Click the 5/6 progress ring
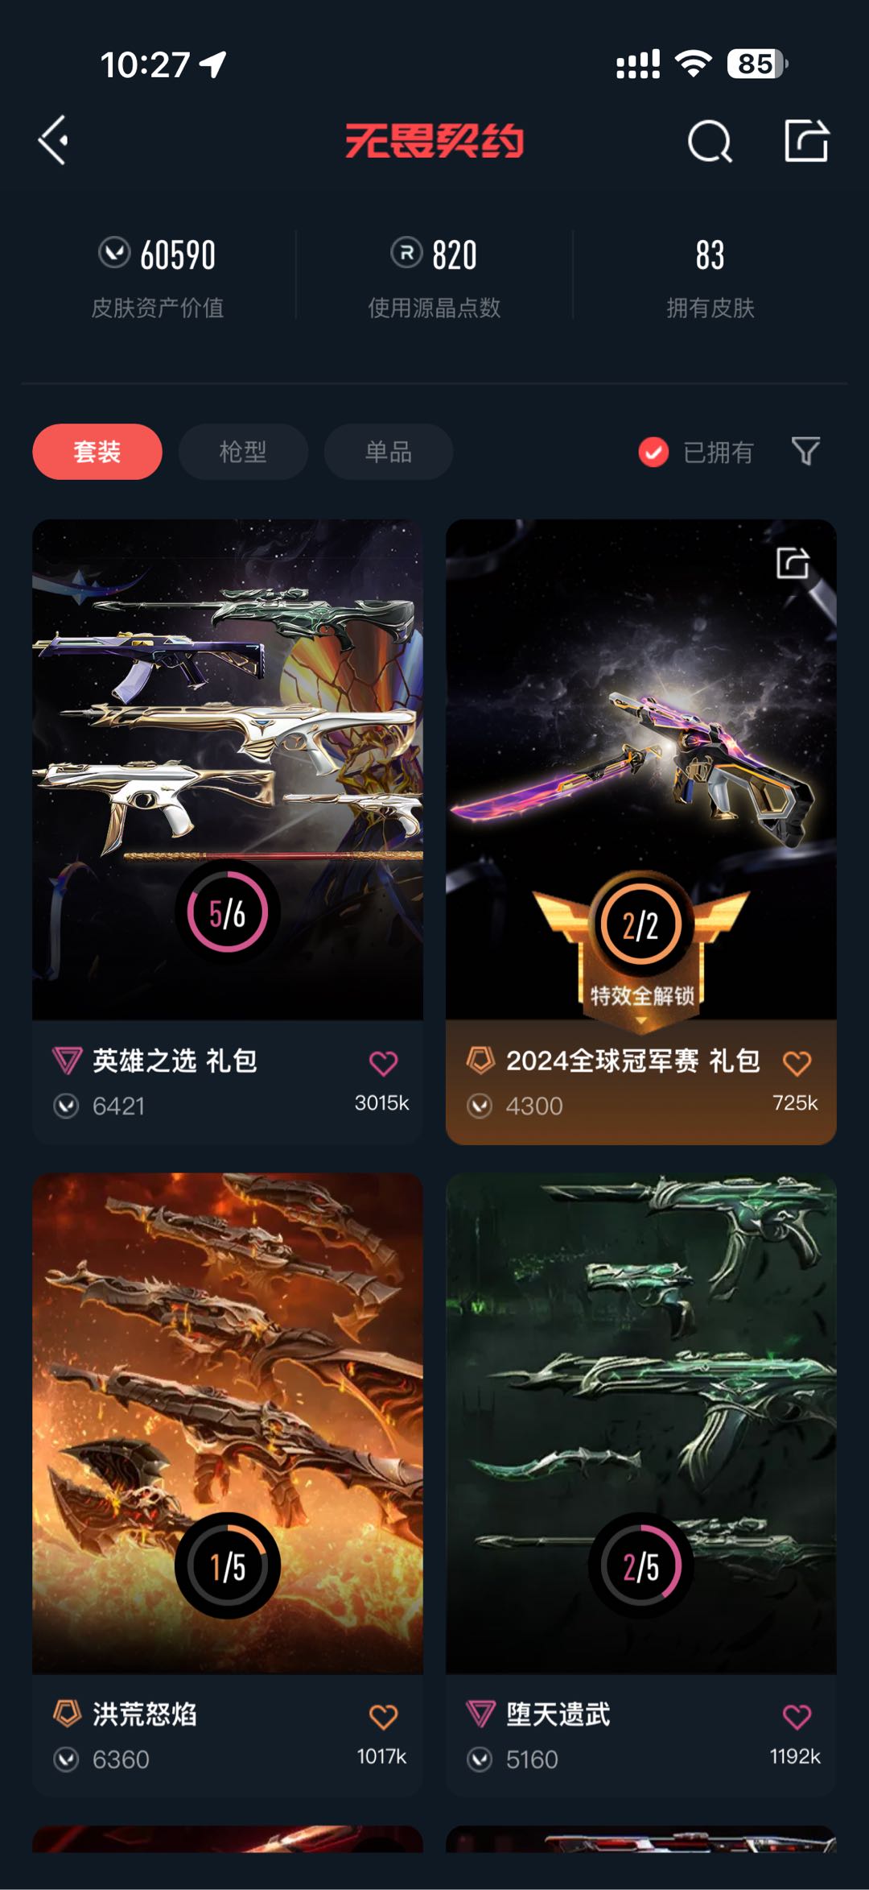 [228, 912]
